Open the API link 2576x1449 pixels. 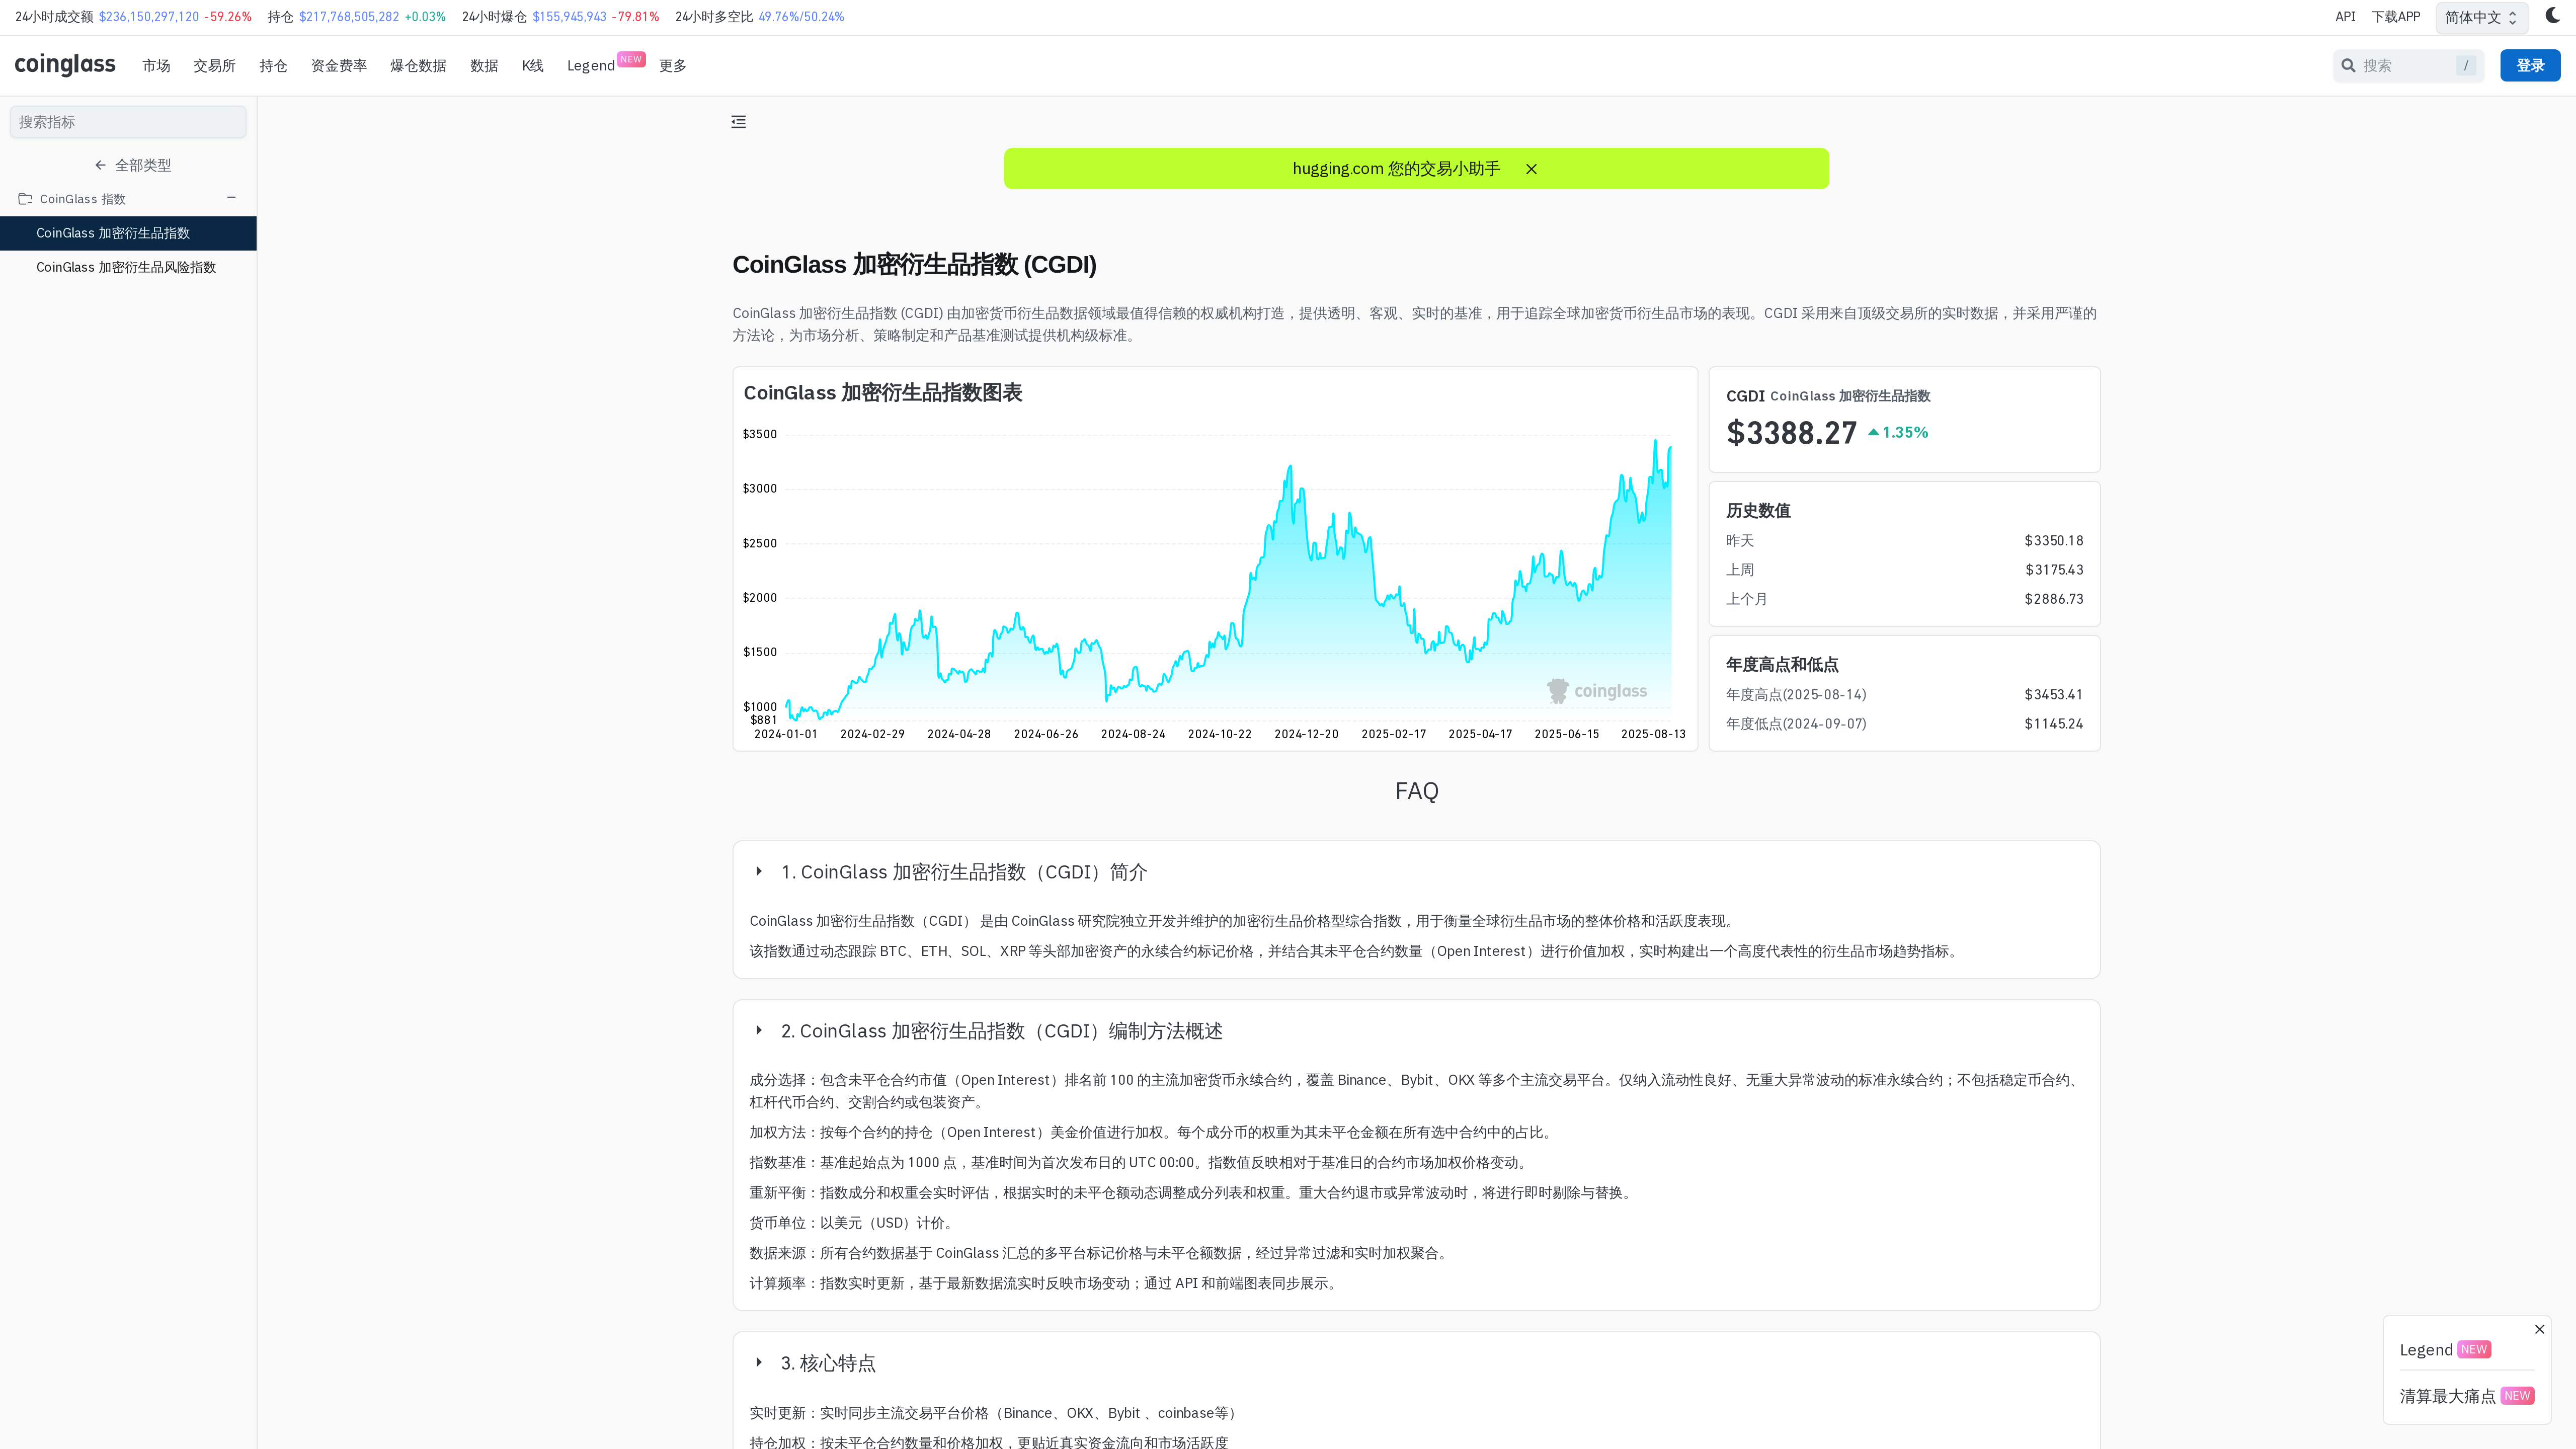tap(2345, 17)
